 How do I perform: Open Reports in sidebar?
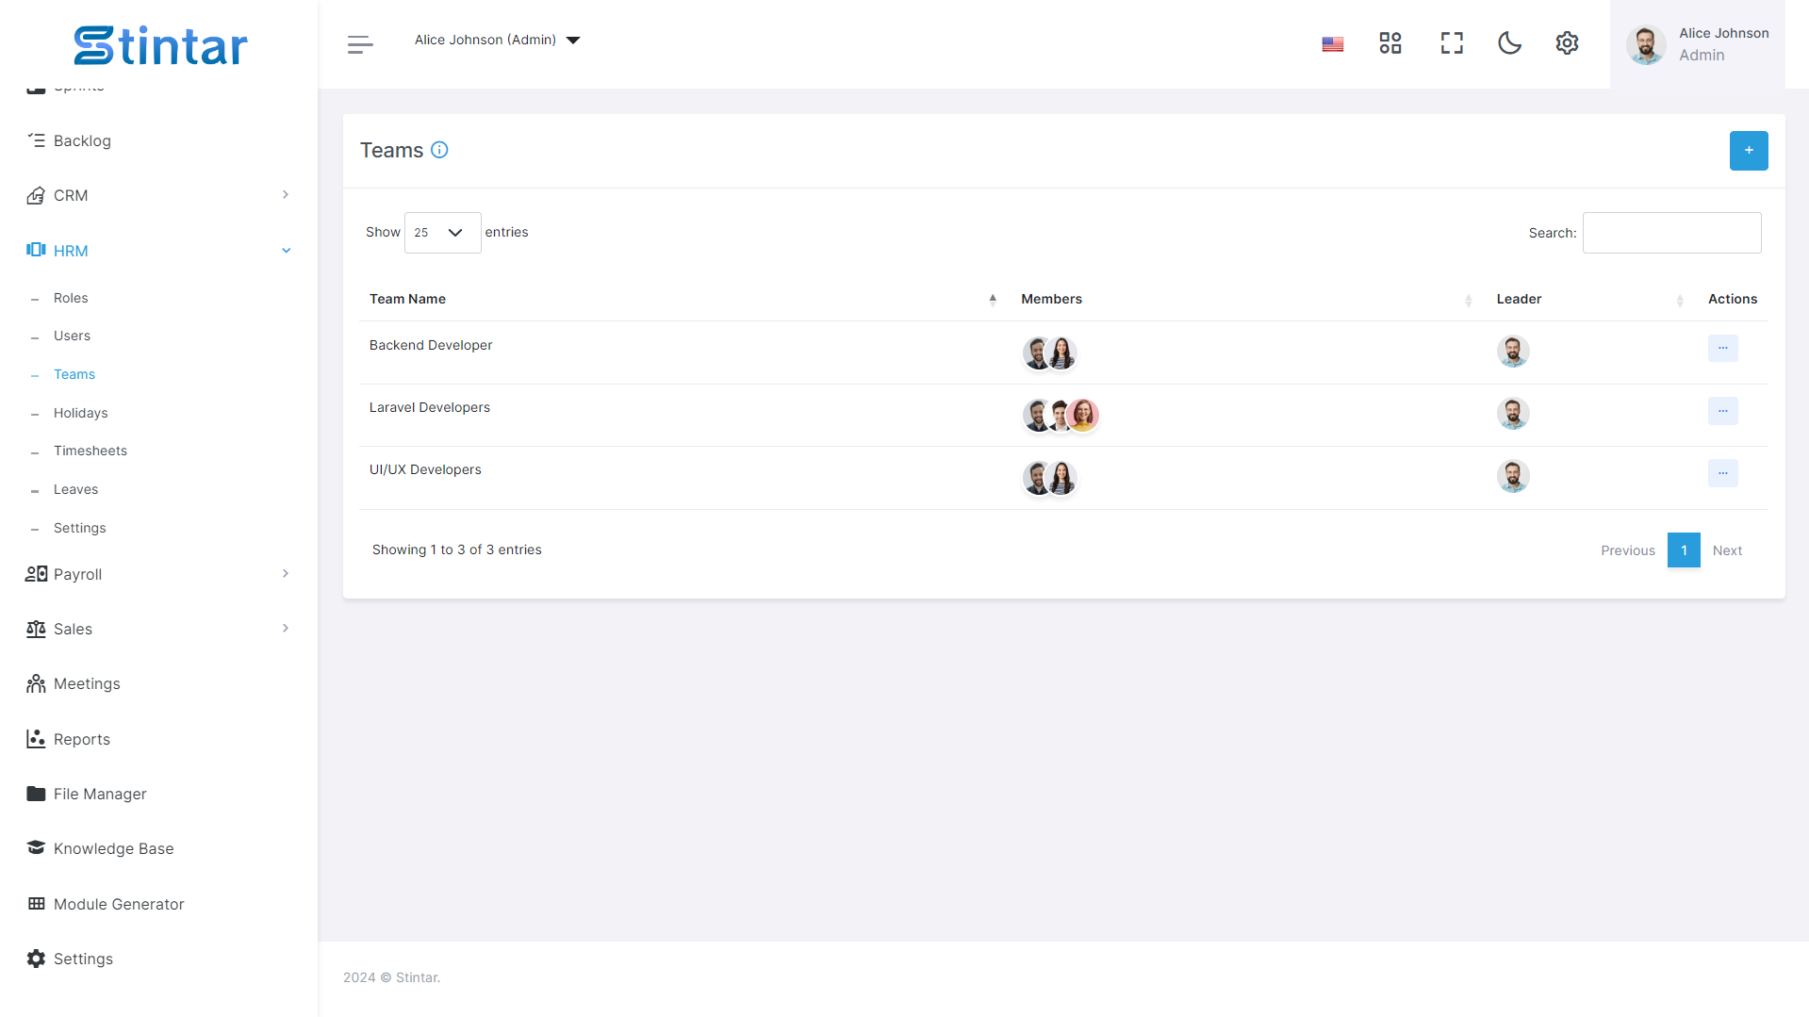[x=82, y=739]
